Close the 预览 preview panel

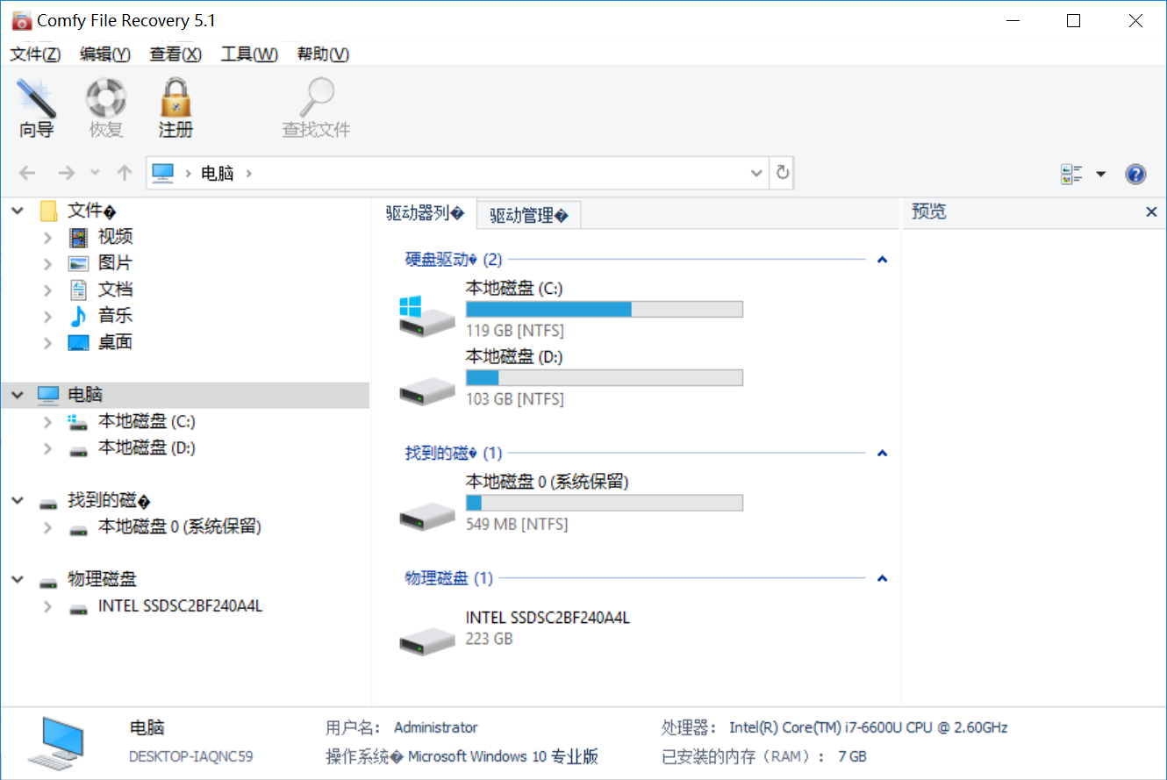[1151, 212]
